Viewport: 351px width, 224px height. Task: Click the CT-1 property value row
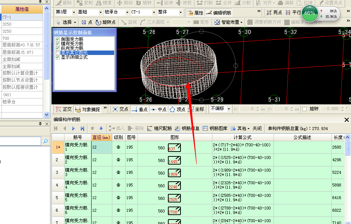coord(22,17)
